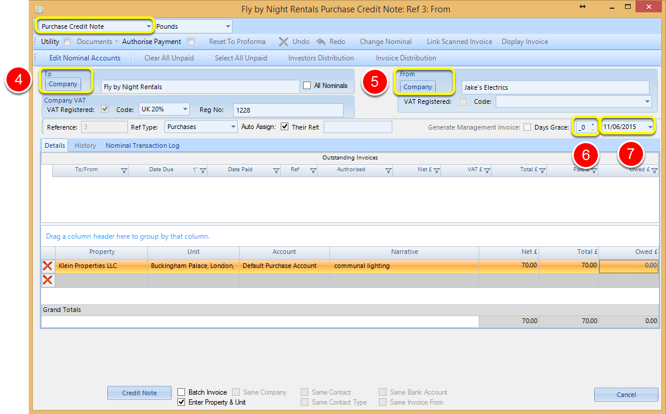Select the Buckingham Palace, London unit cell

click(x=193, y=266)
